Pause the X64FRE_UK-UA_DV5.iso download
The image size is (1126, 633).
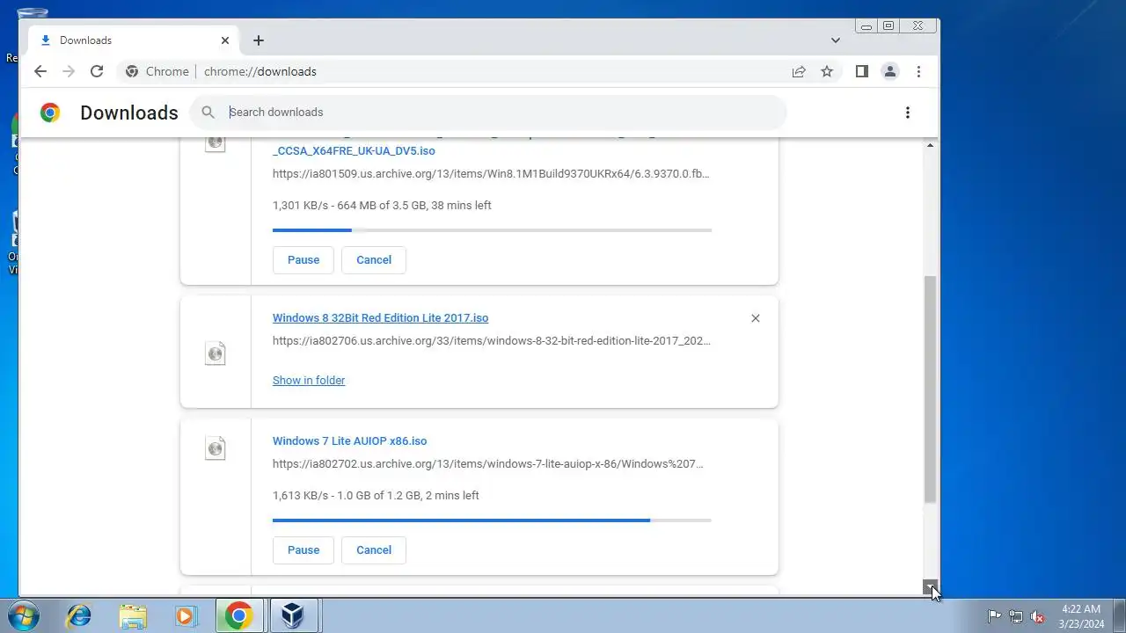[303, 259]
